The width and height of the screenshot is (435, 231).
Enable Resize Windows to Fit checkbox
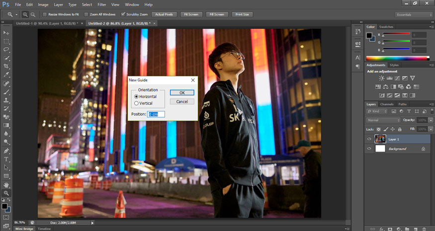pyautogui.click(x=45, y=14)
